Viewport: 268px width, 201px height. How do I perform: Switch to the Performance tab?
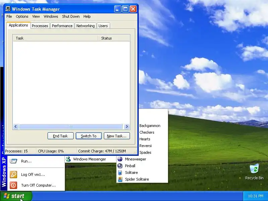click(62, 26)
